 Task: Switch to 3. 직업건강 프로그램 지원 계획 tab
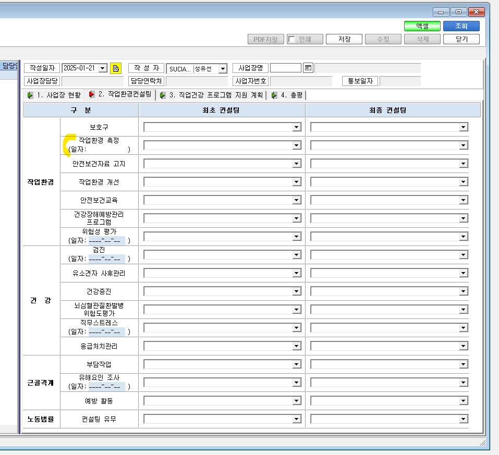coord(212,95)
